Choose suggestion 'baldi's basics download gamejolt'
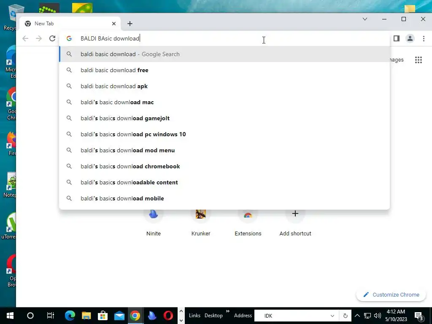432x324 pixels. pyautogui.click(x=224, y=118)
